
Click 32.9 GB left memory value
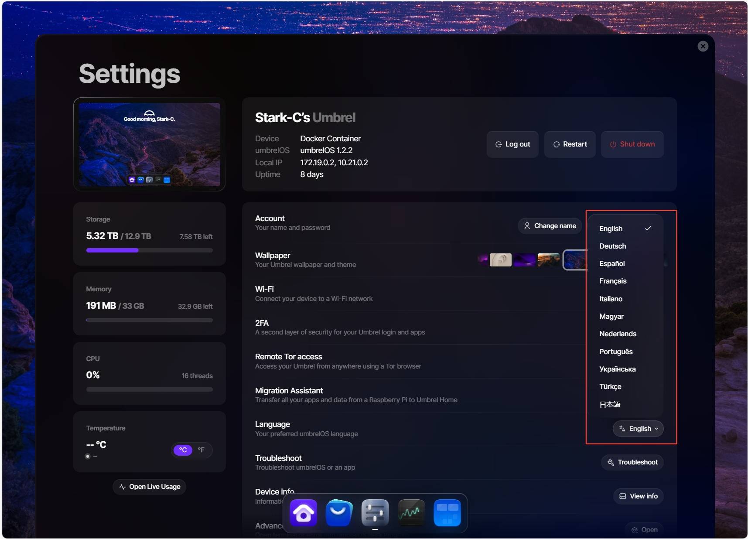click(x=195, y=306)
